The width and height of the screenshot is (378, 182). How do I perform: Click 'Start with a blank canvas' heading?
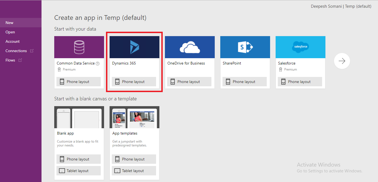(x=95, y=99)
